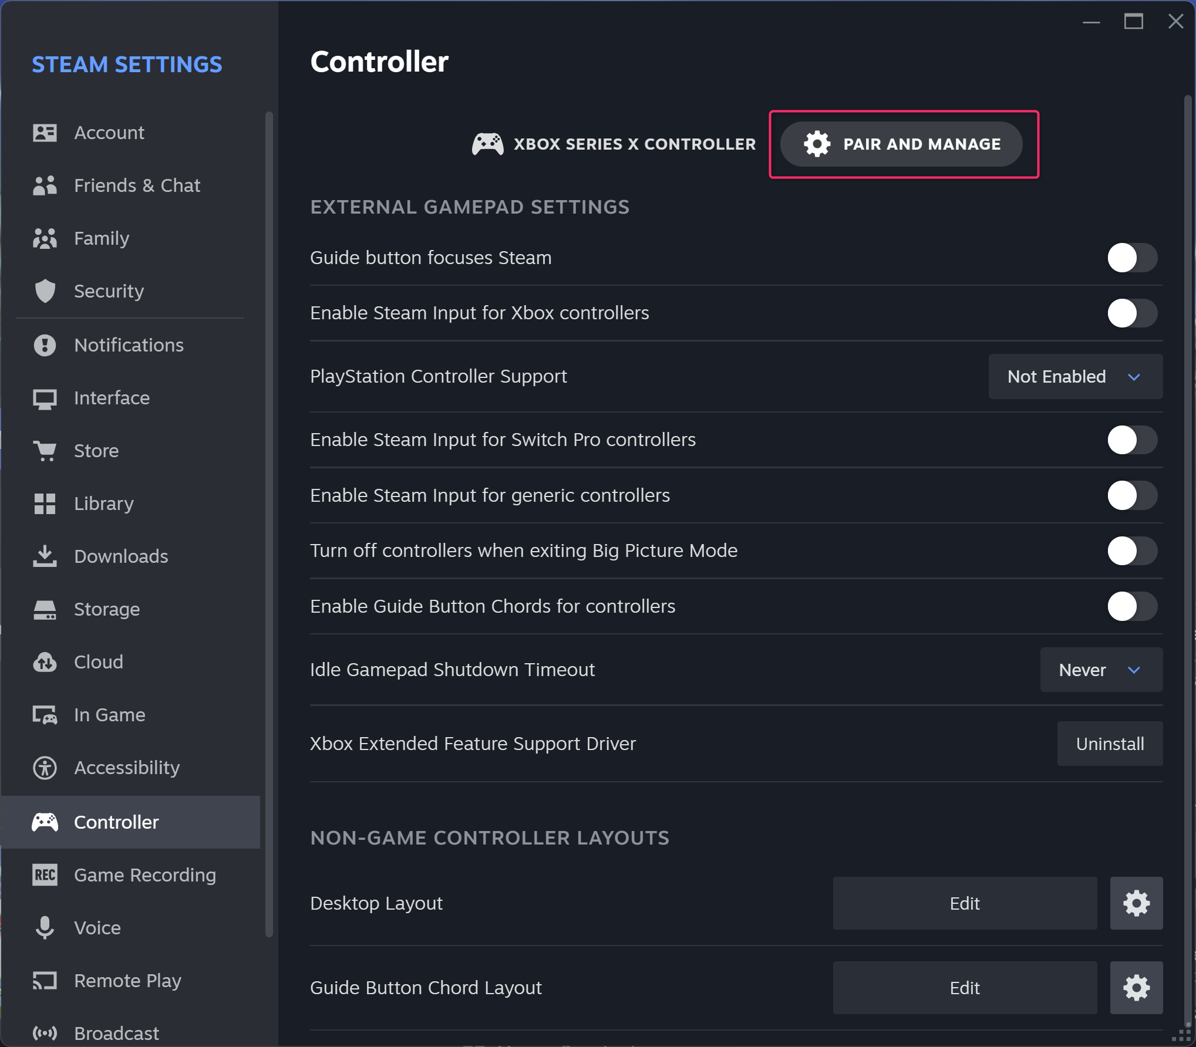This screenshot has height=1047, width=1196.
Task: Minimize the Steam Settings window
Action: (x=1091, y=22)
